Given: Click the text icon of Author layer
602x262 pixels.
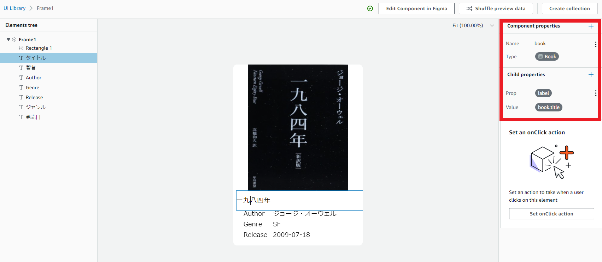Looking at the screenshot, I should pyautogui.click(x=21, y=78).
